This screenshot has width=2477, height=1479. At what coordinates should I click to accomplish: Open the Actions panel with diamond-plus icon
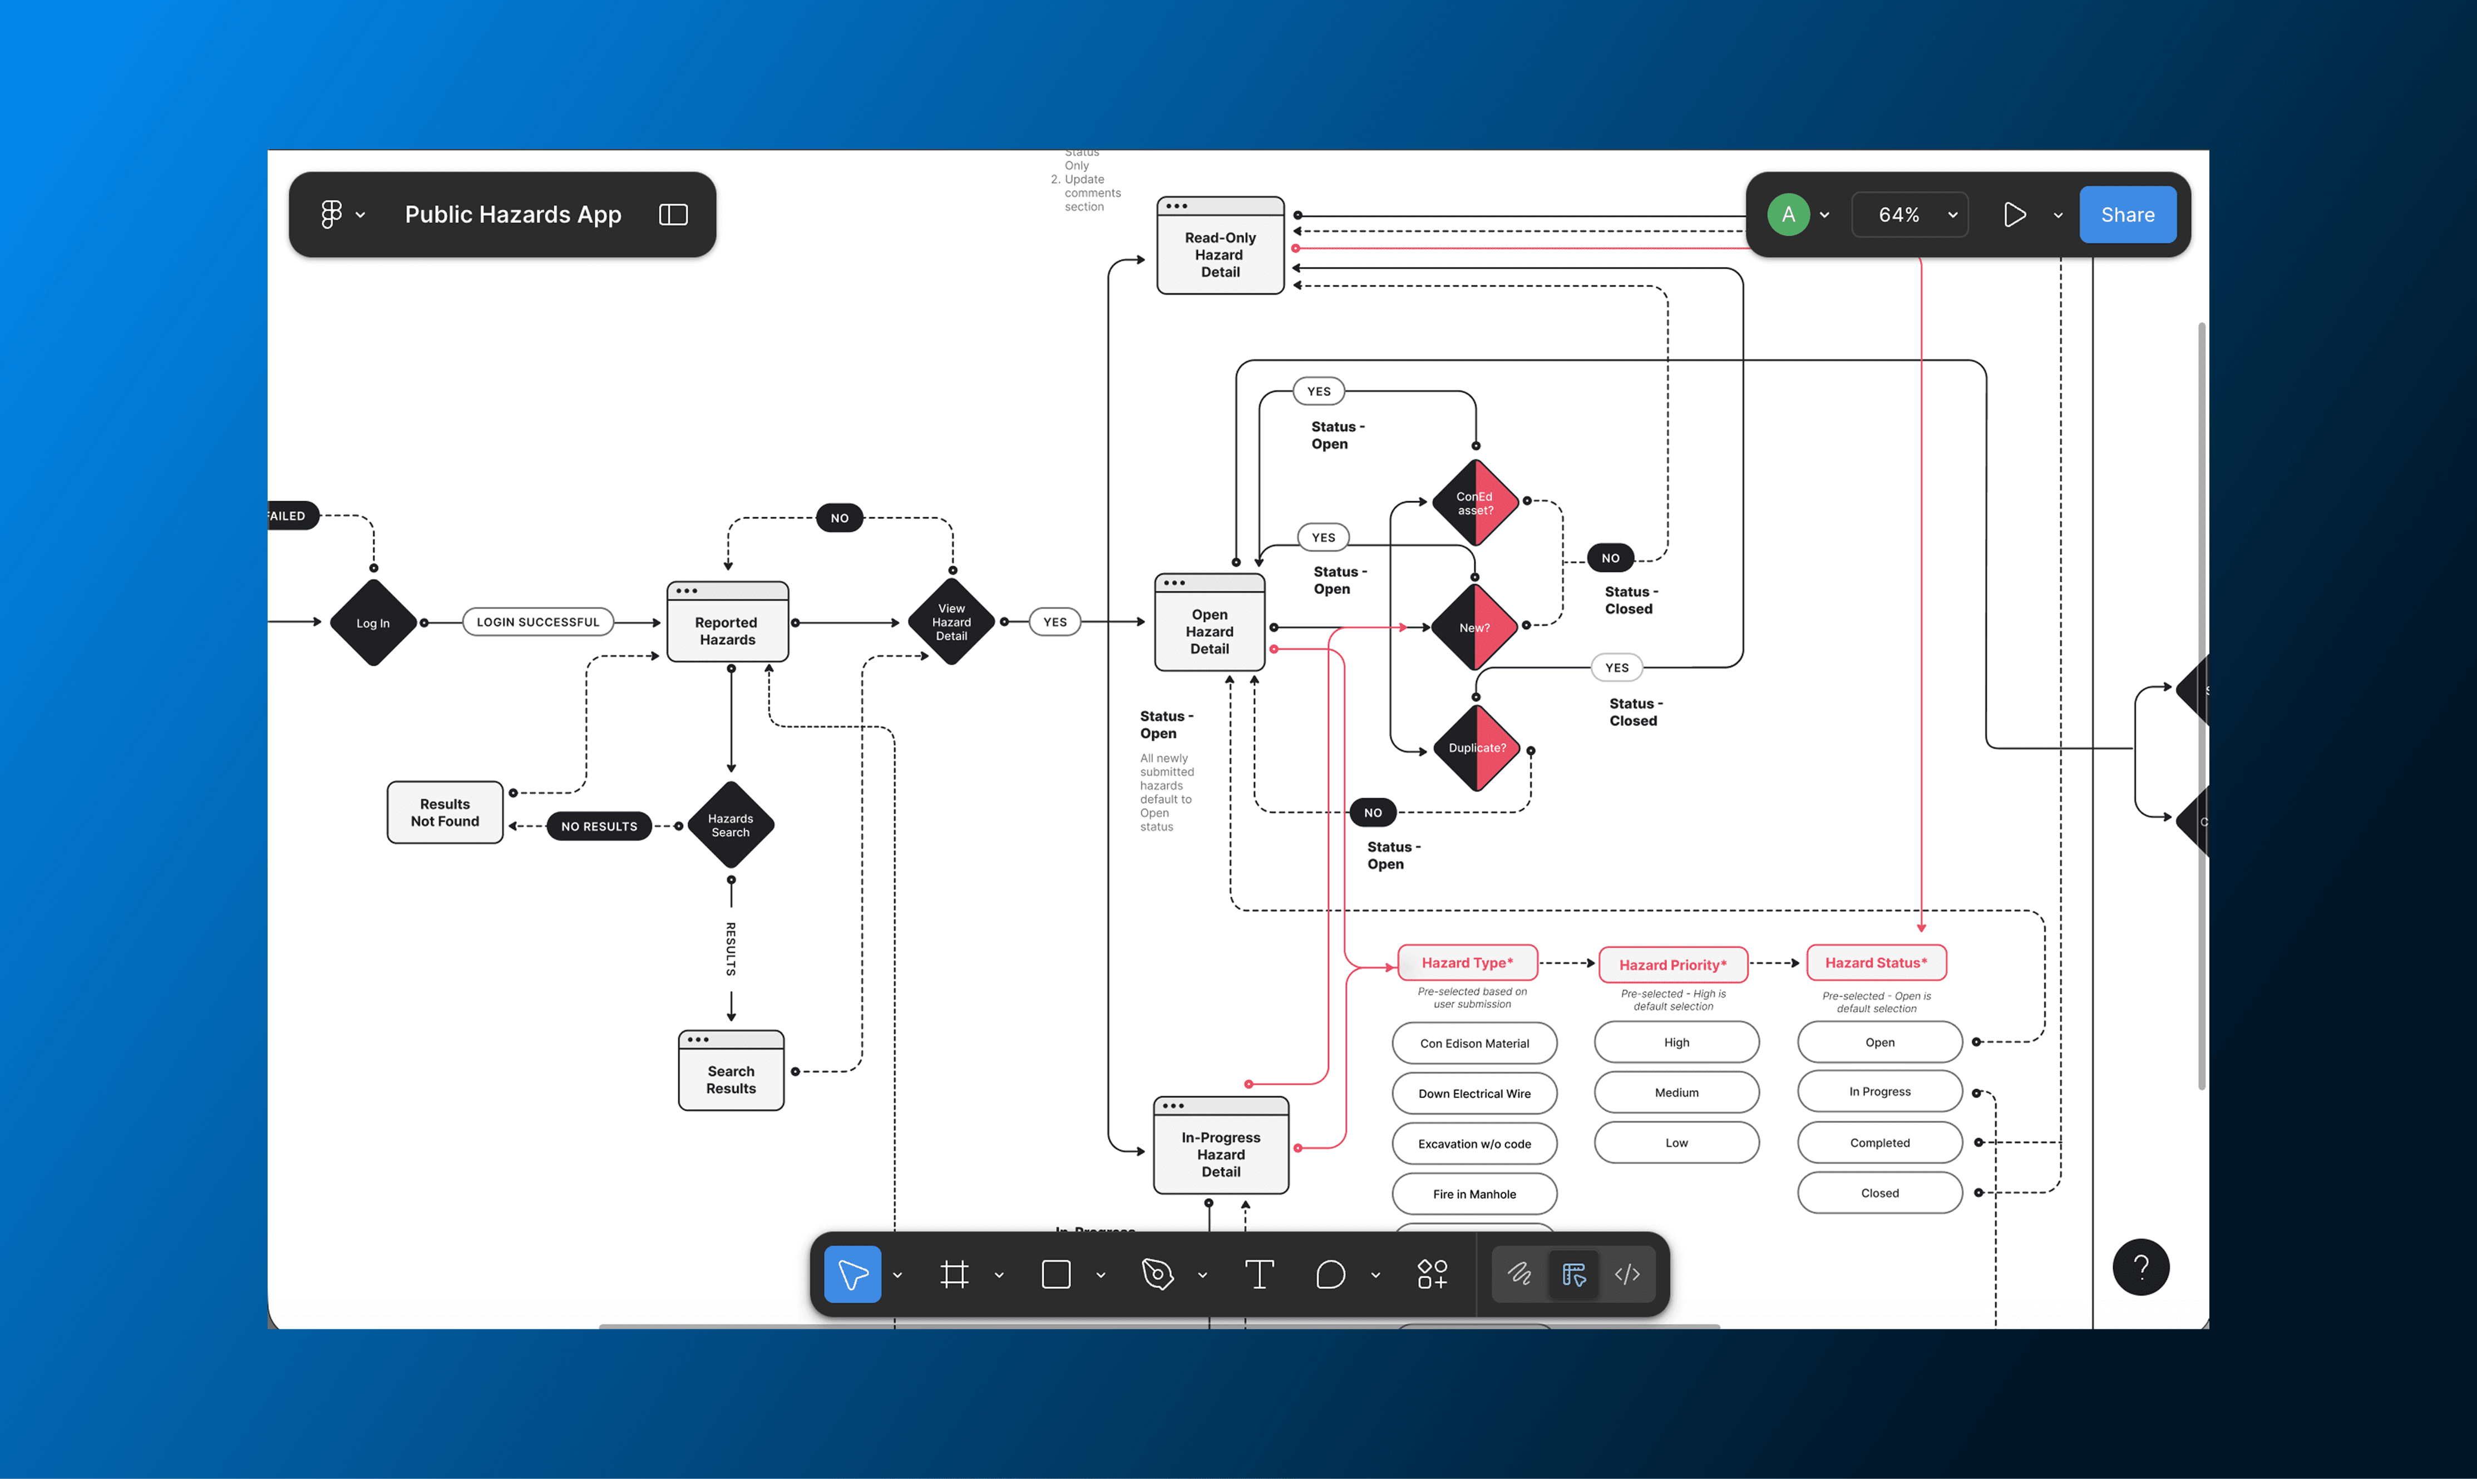1432,1273
